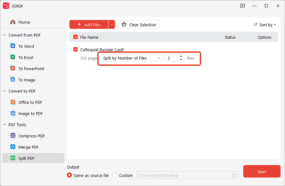Collapse the Convert from PDF section

(4, 35)
